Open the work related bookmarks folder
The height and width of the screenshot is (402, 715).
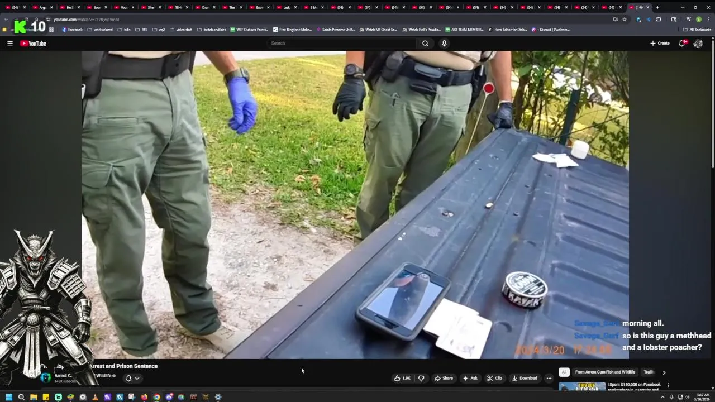[x=99, y=30]
